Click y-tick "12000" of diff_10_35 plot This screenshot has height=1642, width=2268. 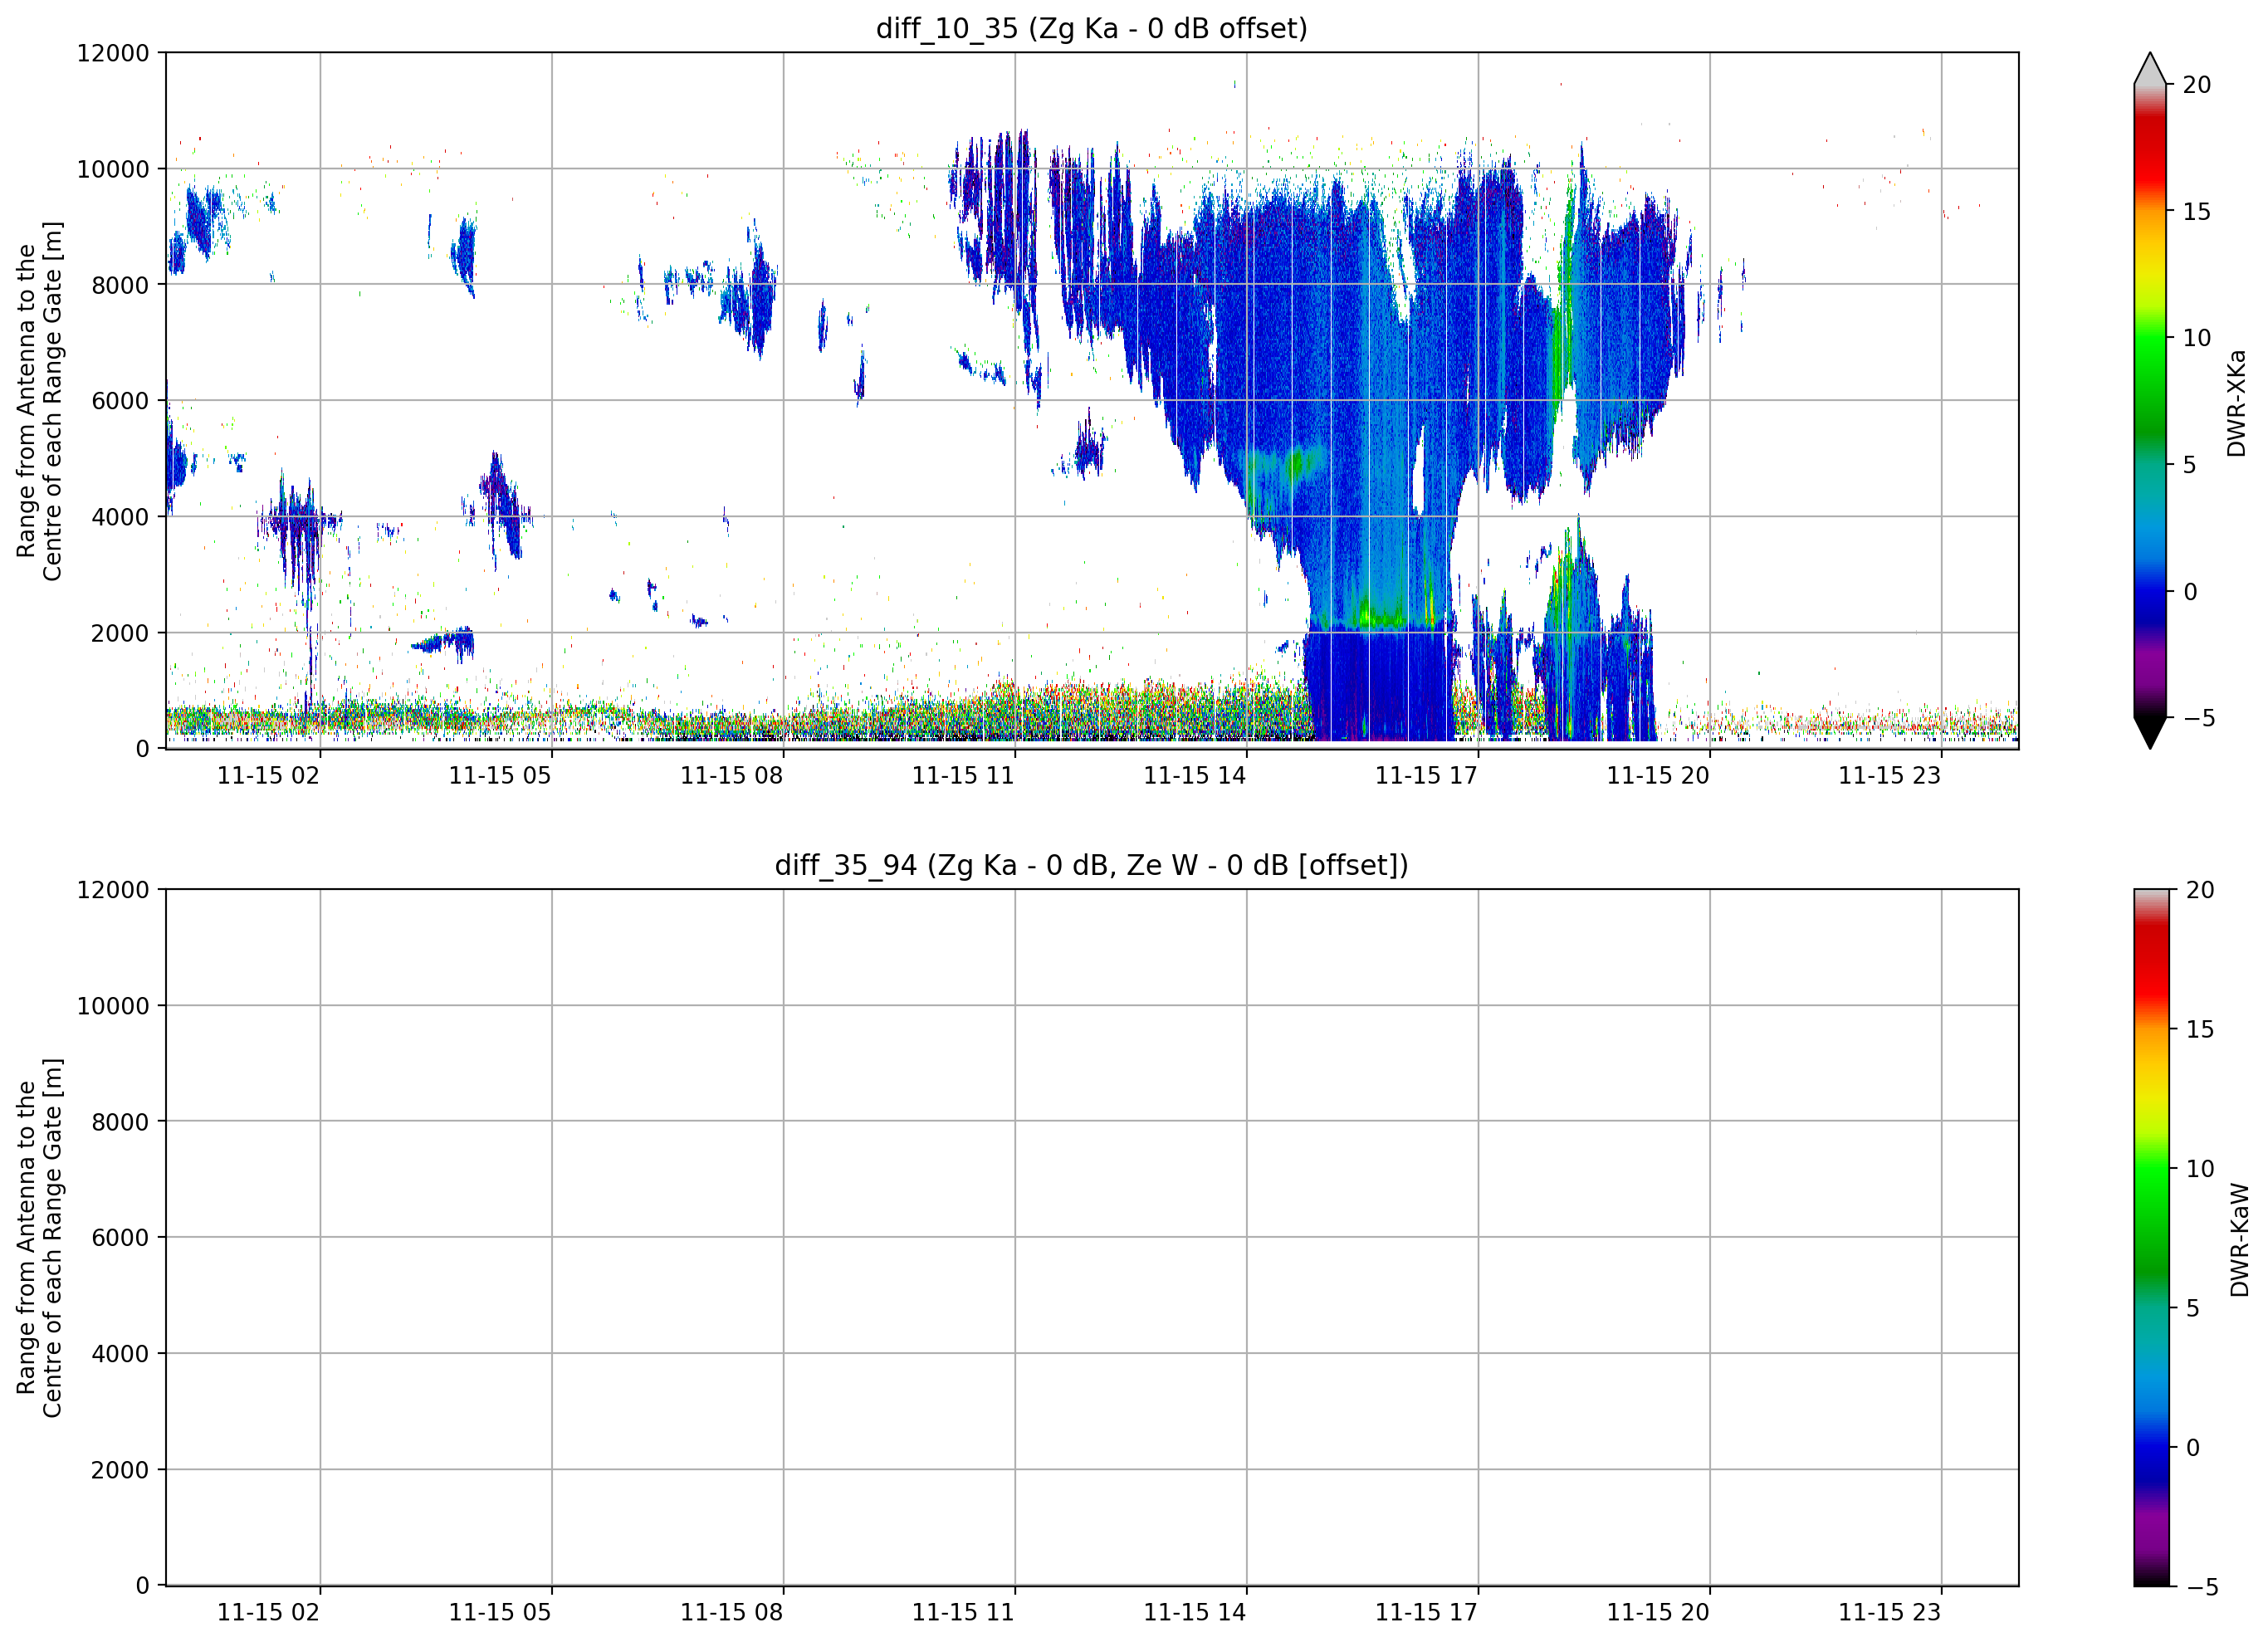point(113,53)
